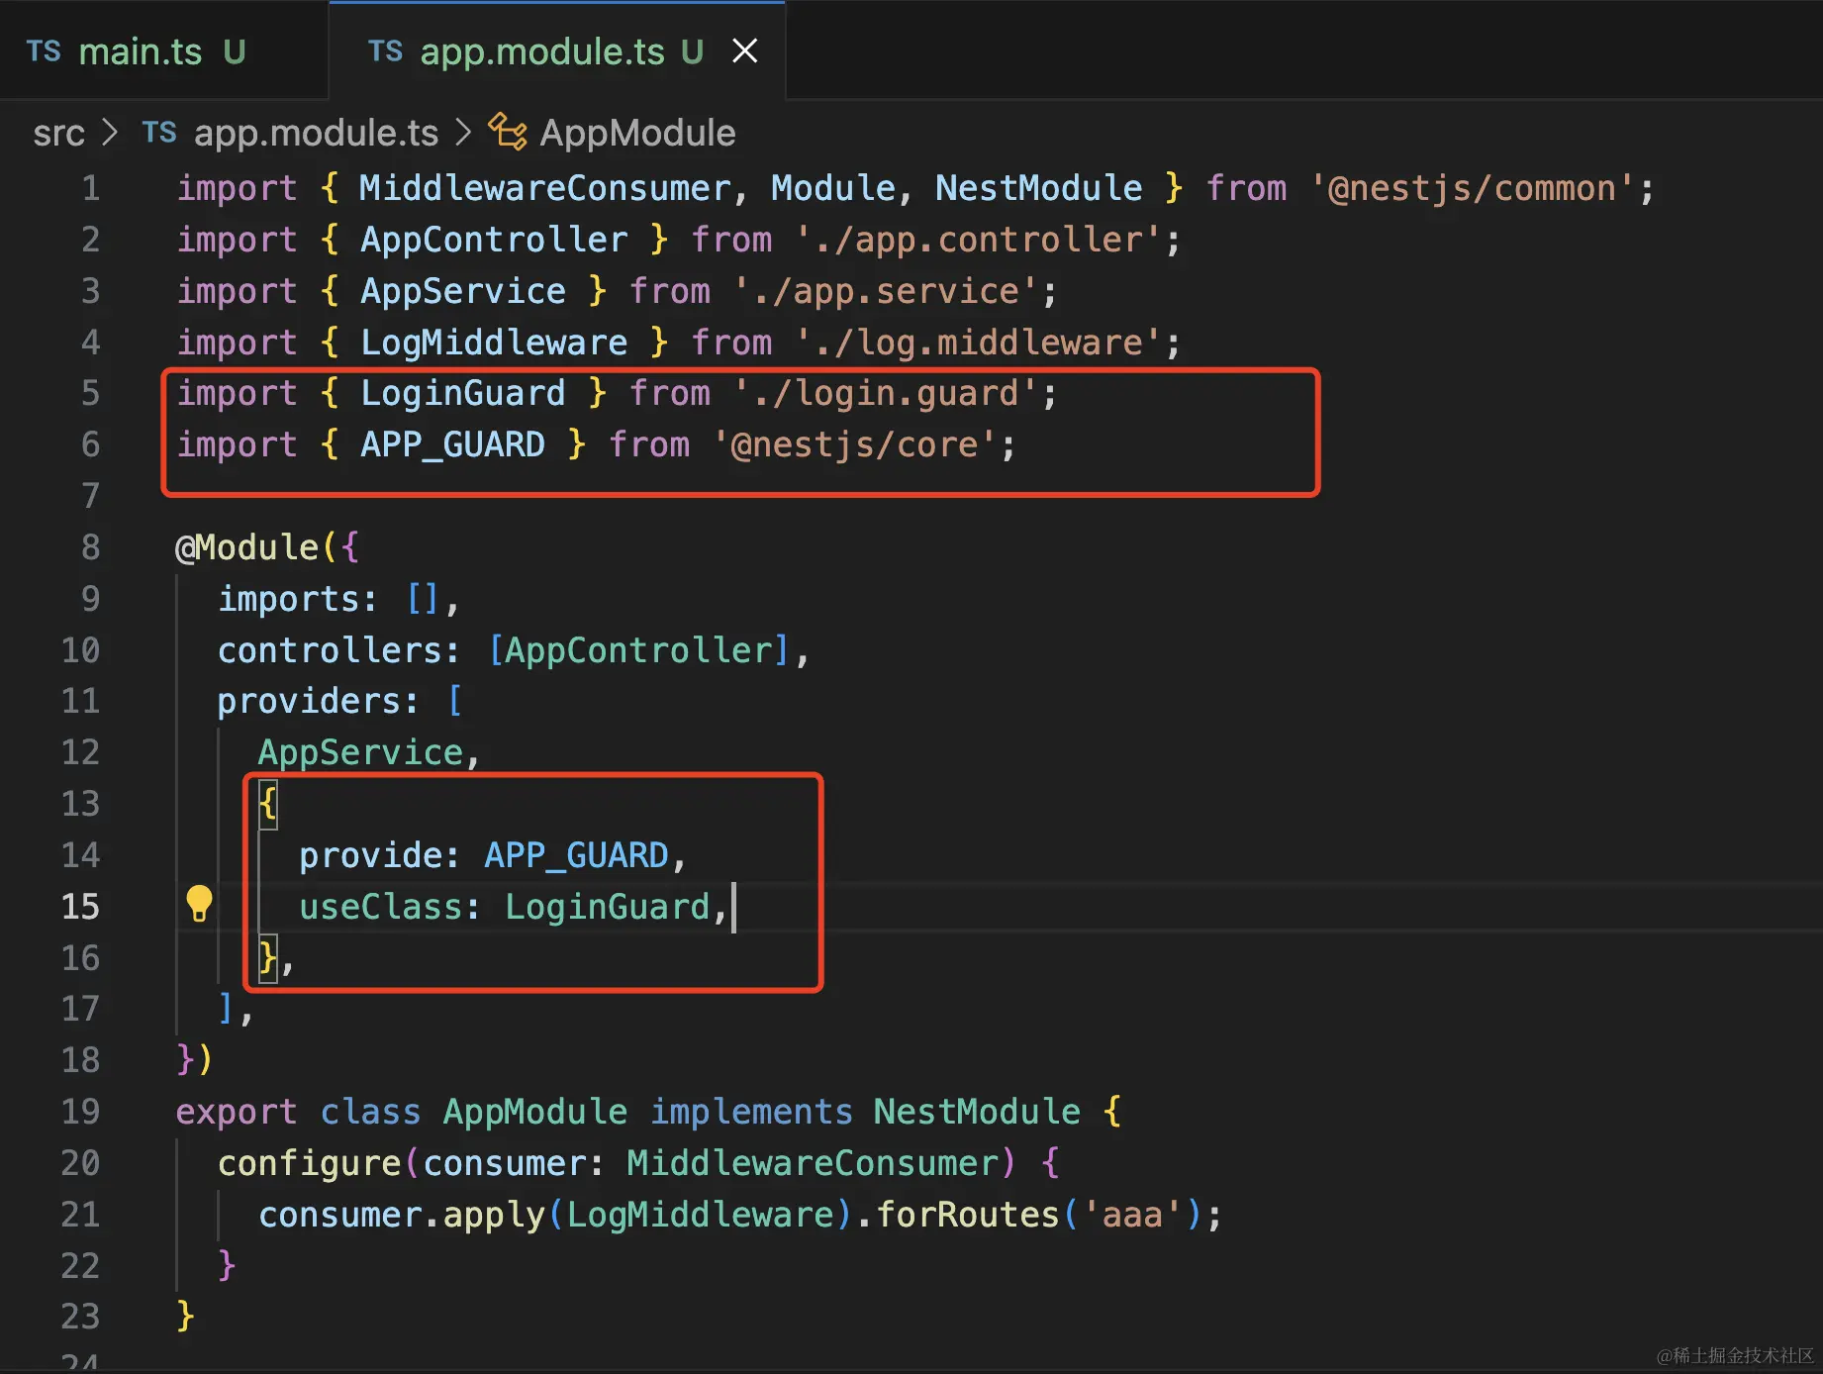Click the './login.guard' path string
The width and height of the screenshot is (1823, 1374).
tap(886, 393)
